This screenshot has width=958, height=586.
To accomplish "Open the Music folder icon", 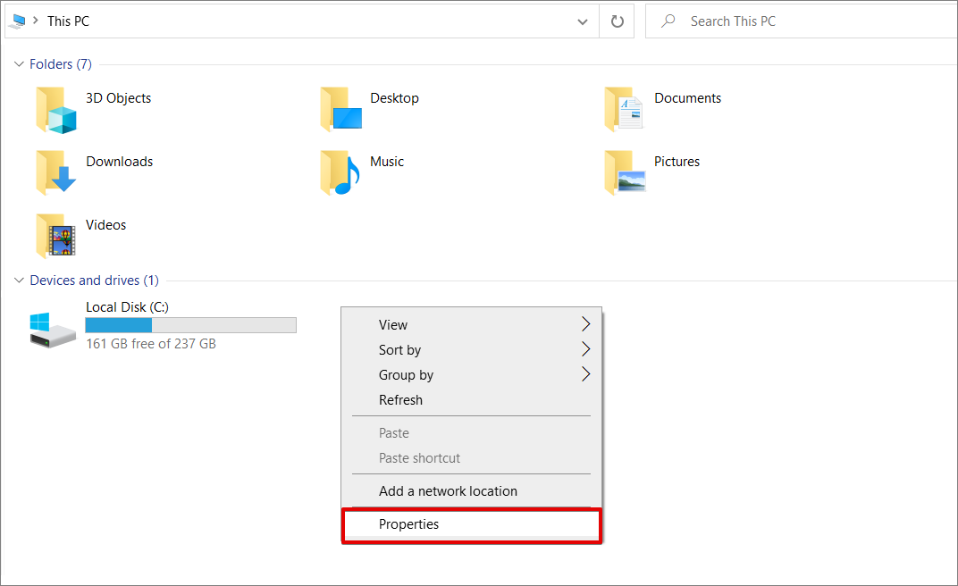I will point(340,173).
